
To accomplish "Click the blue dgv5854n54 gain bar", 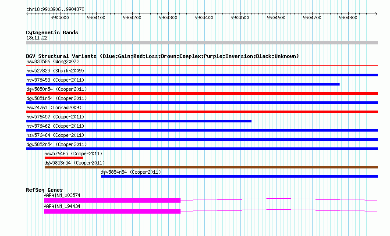I will click(239, 176).
